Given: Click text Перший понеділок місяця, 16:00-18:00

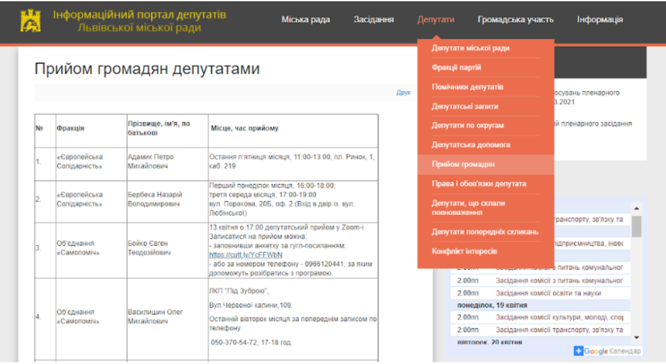Looking at the screenshot, I should (273, 186).
